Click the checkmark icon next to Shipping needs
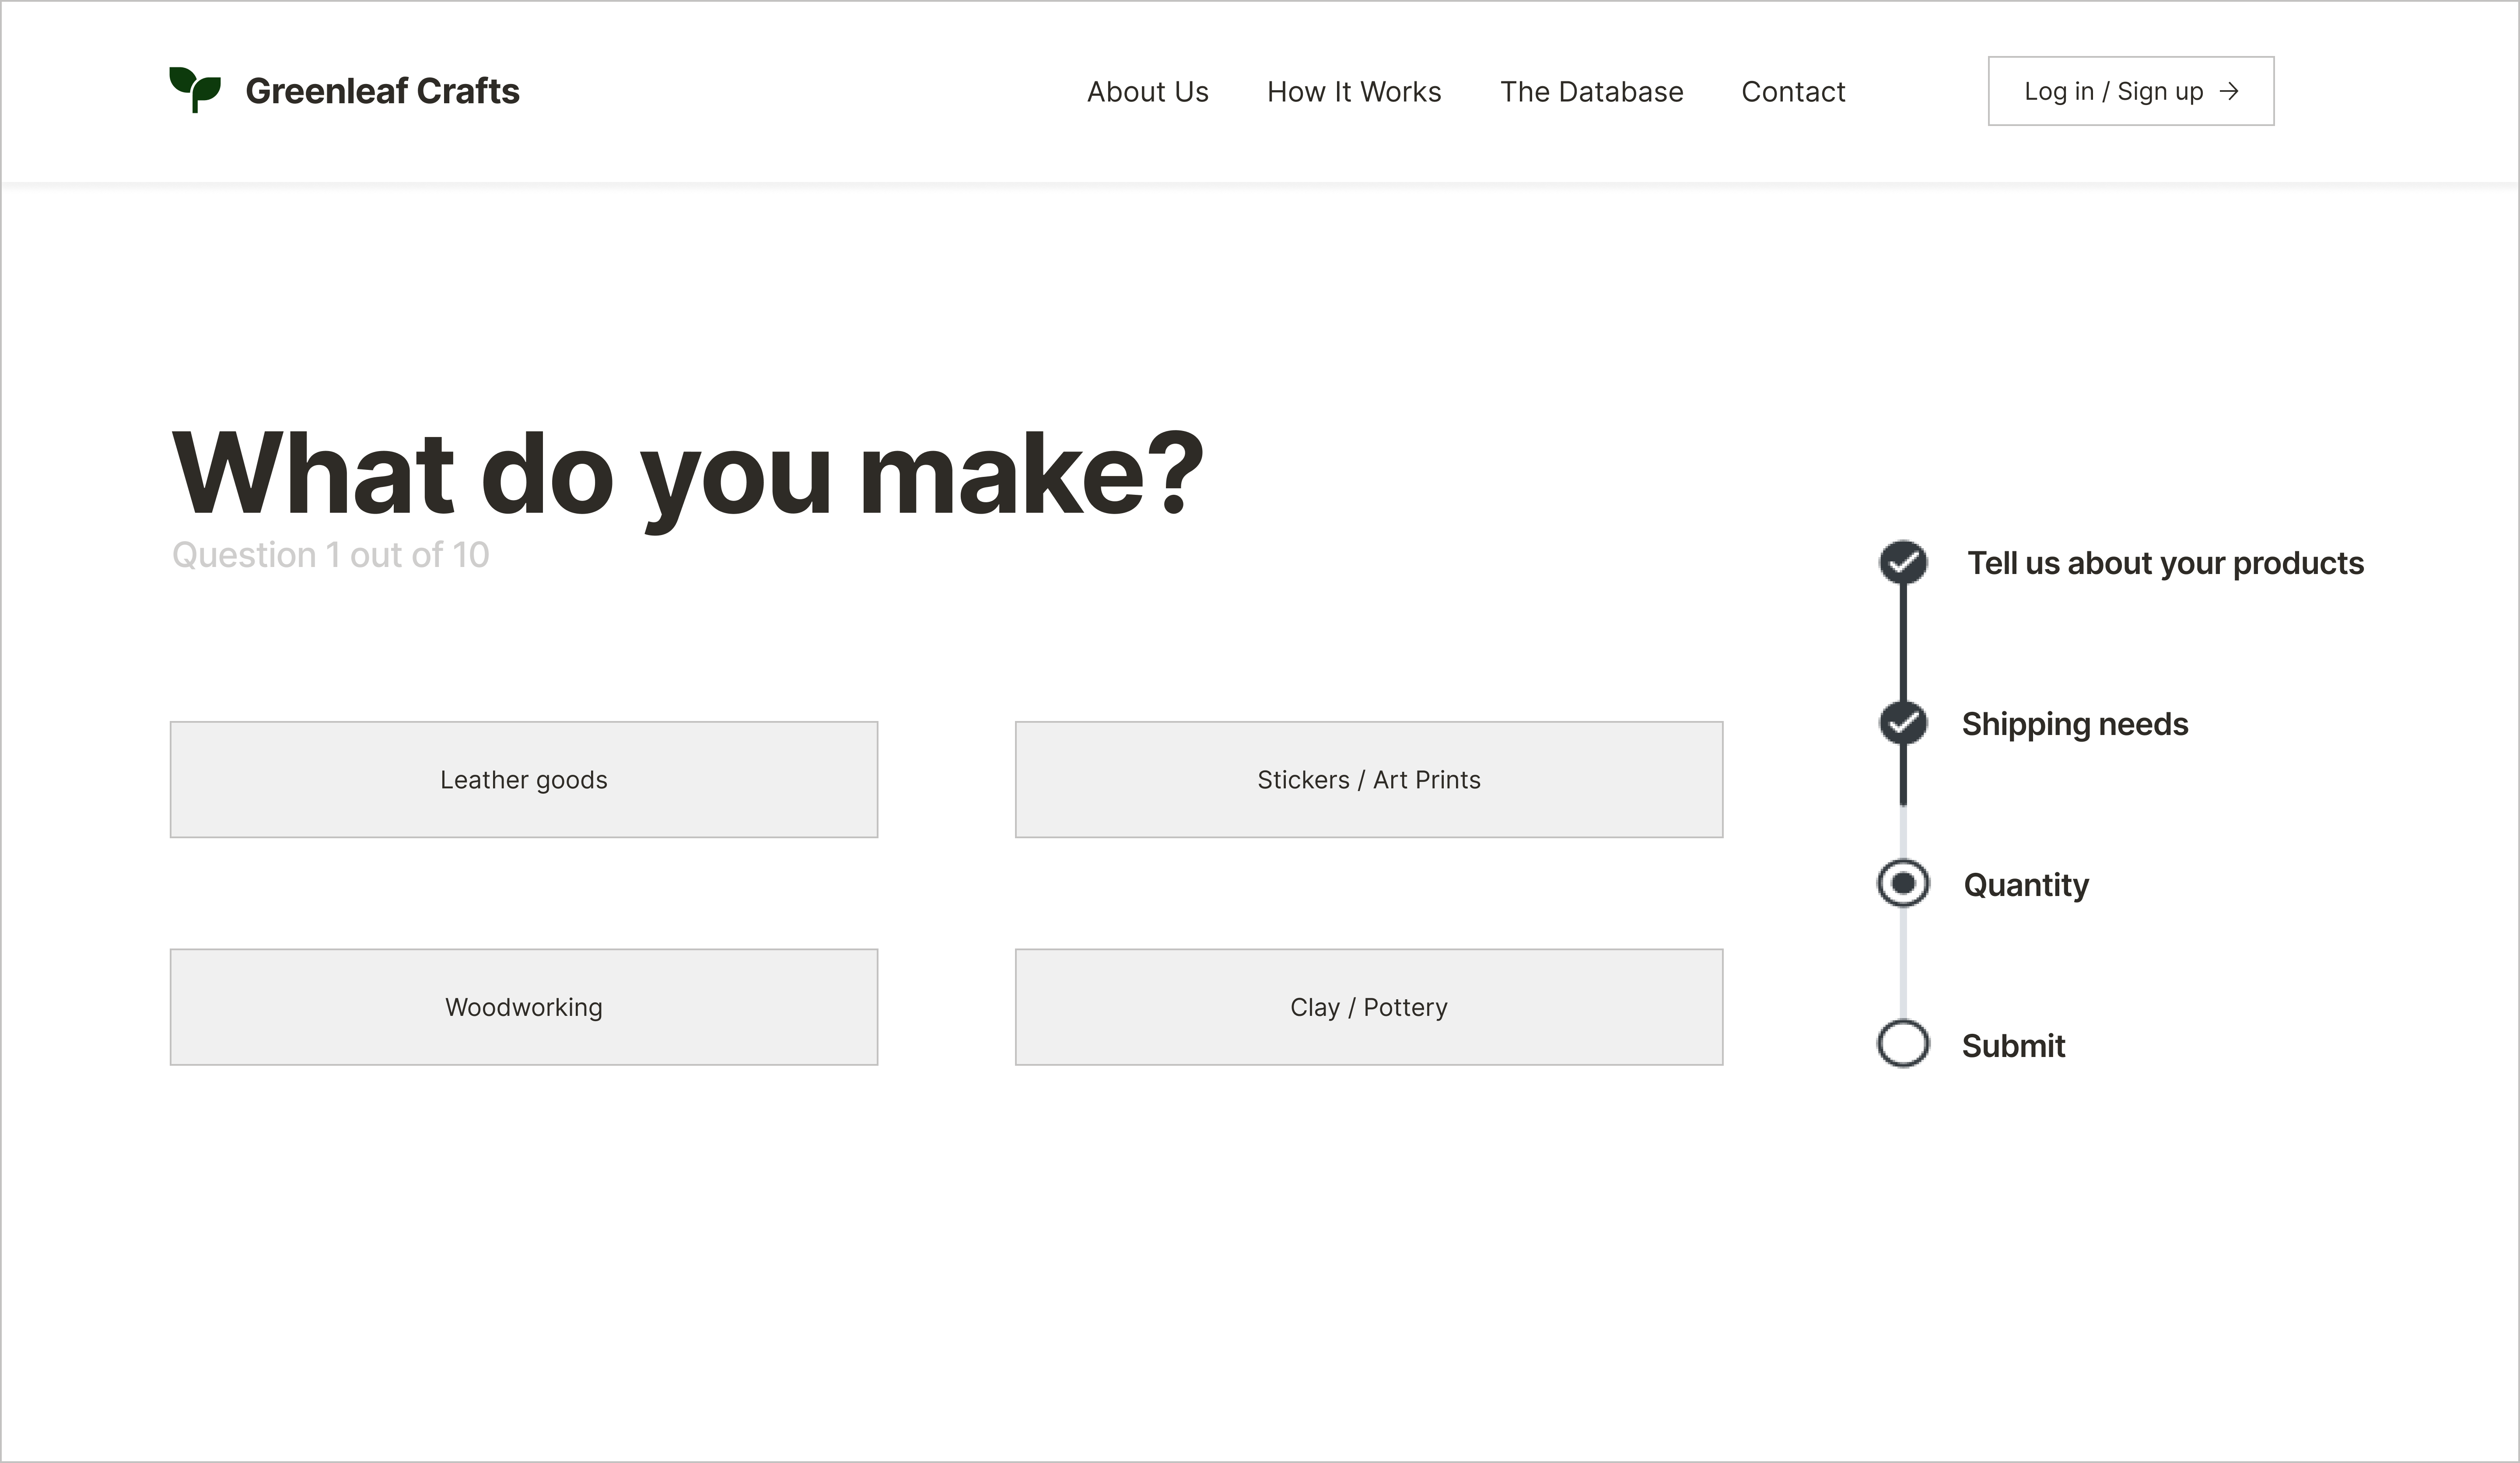Image resolution: width=2520 pixels, height=1463 pixels. tap(1903, 723)
